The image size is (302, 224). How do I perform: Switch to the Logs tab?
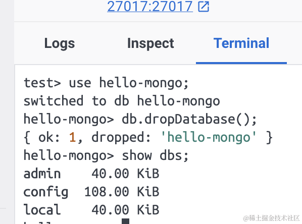click(x=60, y=43)
